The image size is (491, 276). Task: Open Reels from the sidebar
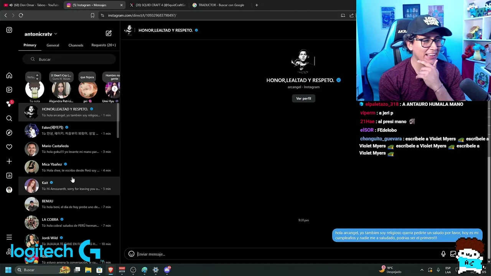9,90
